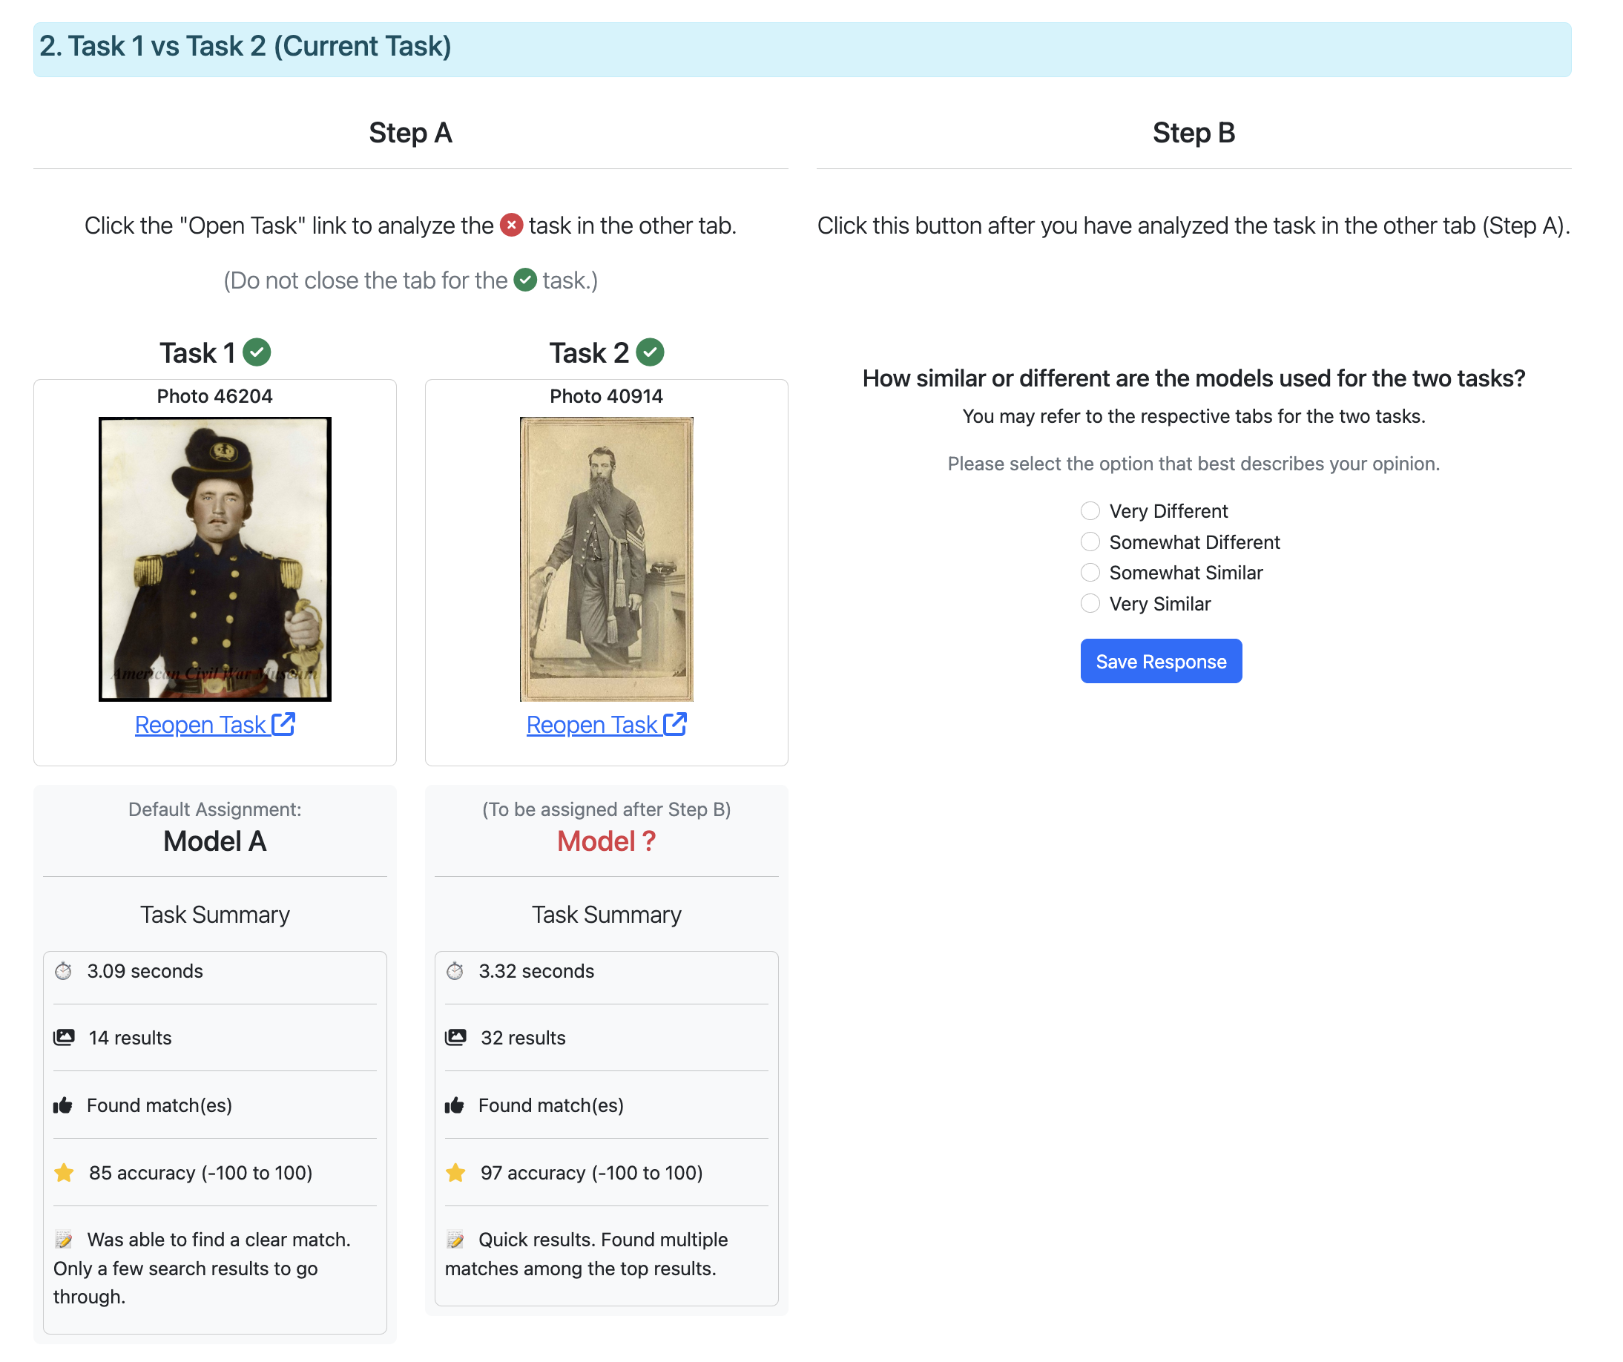The image size is (1623, 1362).
Task: Click the star icon beside 97 accuracy
Action: pyautogui.click(x=456, y=1173)
